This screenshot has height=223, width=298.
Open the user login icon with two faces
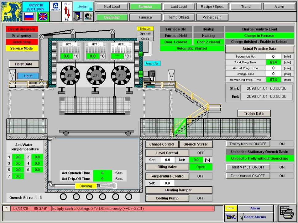pos(88,17)
